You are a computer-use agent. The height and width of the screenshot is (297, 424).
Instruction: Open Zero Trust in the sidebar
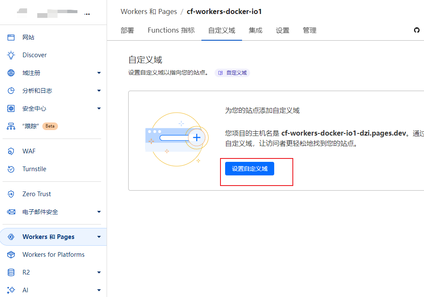[x=36, y=194]
